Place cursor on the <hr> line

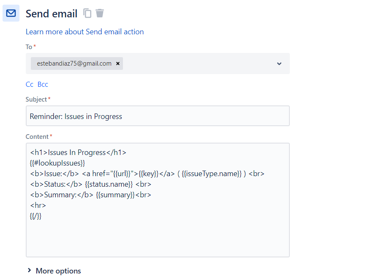pyautogui.click(x=38, y=205)
